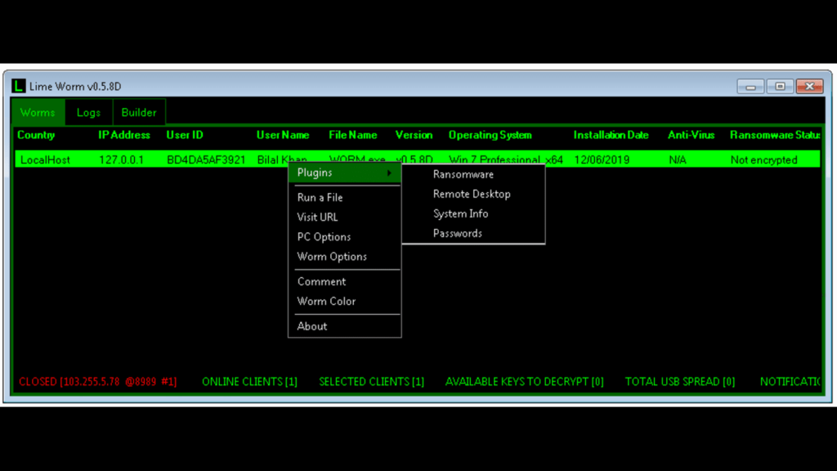Screen dimensions: 837x471
Task: Minimize the Lime Worm window
Action: pos(750,87)
